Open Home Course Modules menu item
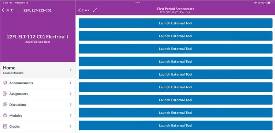Screen dimensions: 275x133 pos(38,70)
